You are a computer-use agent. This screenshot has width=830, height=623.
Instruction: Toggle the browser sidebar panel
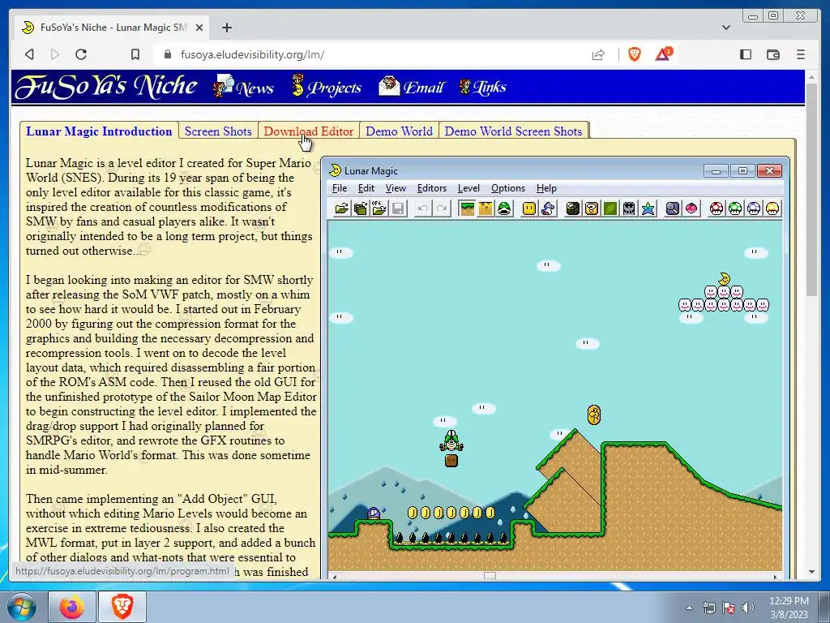coord(746,54)
